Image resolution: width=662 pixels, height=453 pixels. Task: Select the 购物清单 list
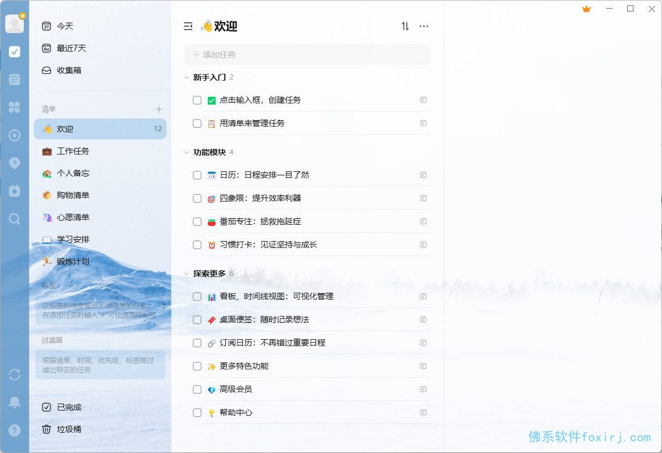100,195
